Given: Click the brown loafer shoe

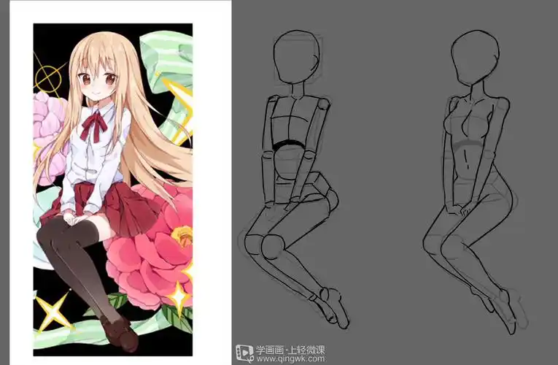Looking at the screenshot, I should click(x=120, y=335).
